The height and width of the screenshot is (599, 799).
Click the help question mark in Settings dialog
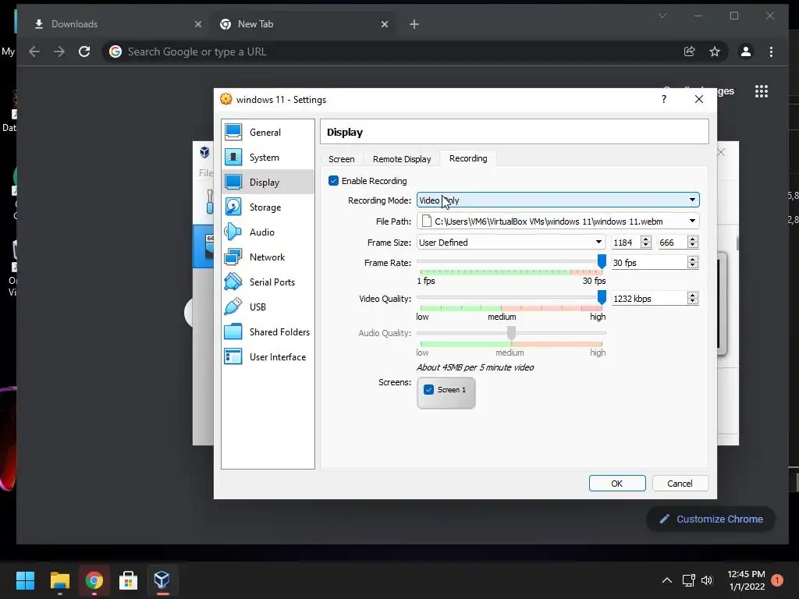(x=663, y=99)
